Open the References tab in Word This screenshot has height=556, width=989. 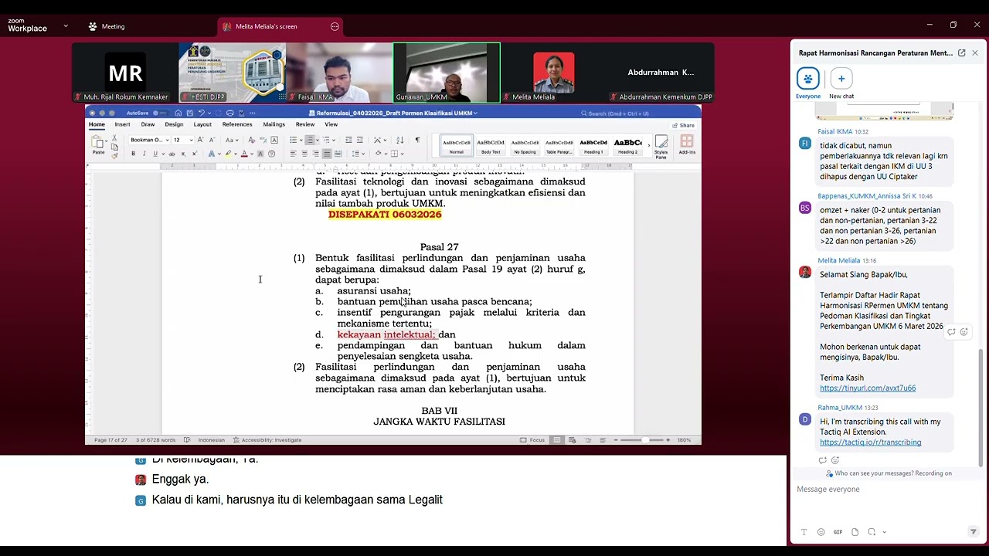tap(237, 124)
